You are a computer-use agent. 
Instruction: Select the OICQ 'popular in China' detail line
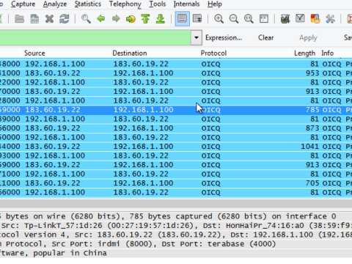pyautogui.click(x=176, y=253)
